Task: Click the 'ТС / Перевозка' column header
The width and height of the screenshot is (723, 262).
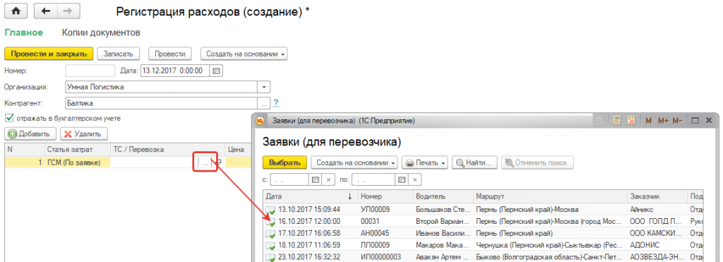Action: coord(168,150)
